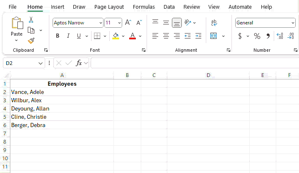The image size is (299, 173).
Task: Click the Cut scissors icon
Action: [31, 19]
